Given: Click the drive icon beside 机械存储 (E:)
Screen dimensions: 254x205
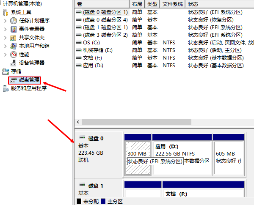Looking at the screenshot, I should tap(79, 50).
